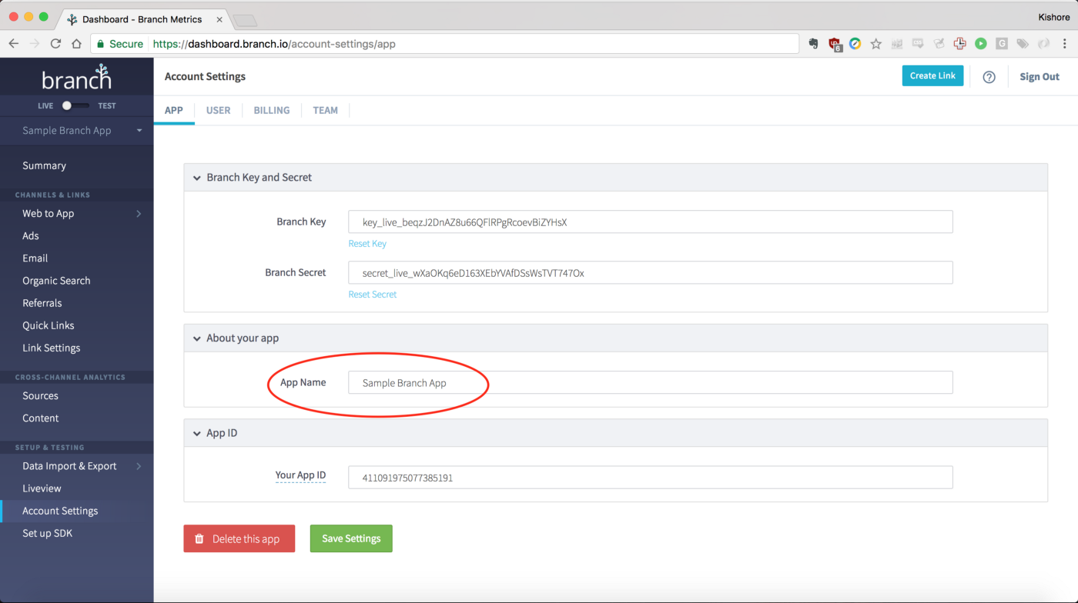The image size is (1078, 603).
Task: Click the browser address bar URL
Action: [x=274, y=44]
